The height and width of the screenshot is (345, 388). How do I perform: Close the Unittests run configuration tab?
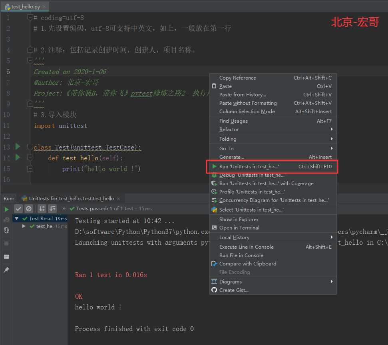coord(119,199)
